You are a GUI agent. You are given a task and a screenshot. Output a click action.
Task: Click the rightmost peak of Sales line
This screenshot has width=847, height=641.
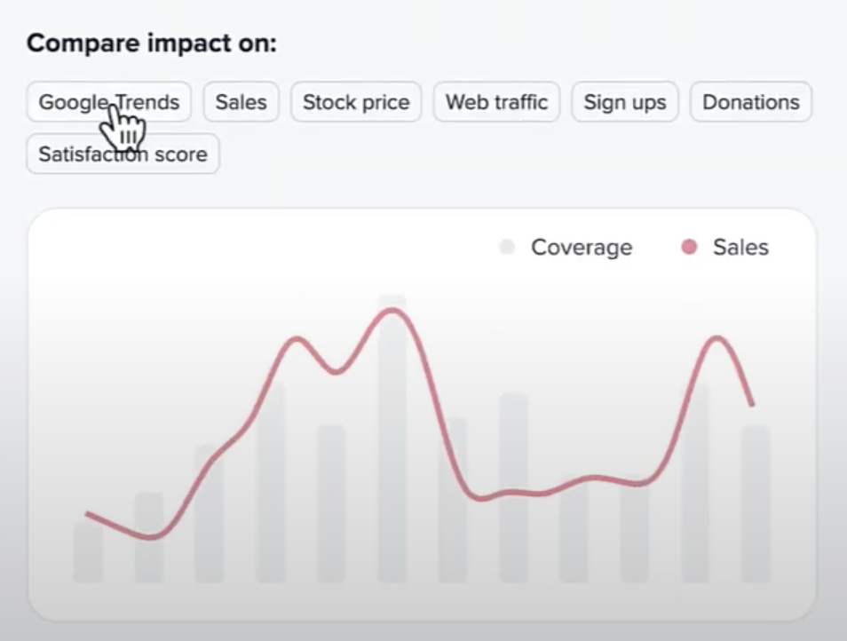pyautogui.click(x=717, y=338)
